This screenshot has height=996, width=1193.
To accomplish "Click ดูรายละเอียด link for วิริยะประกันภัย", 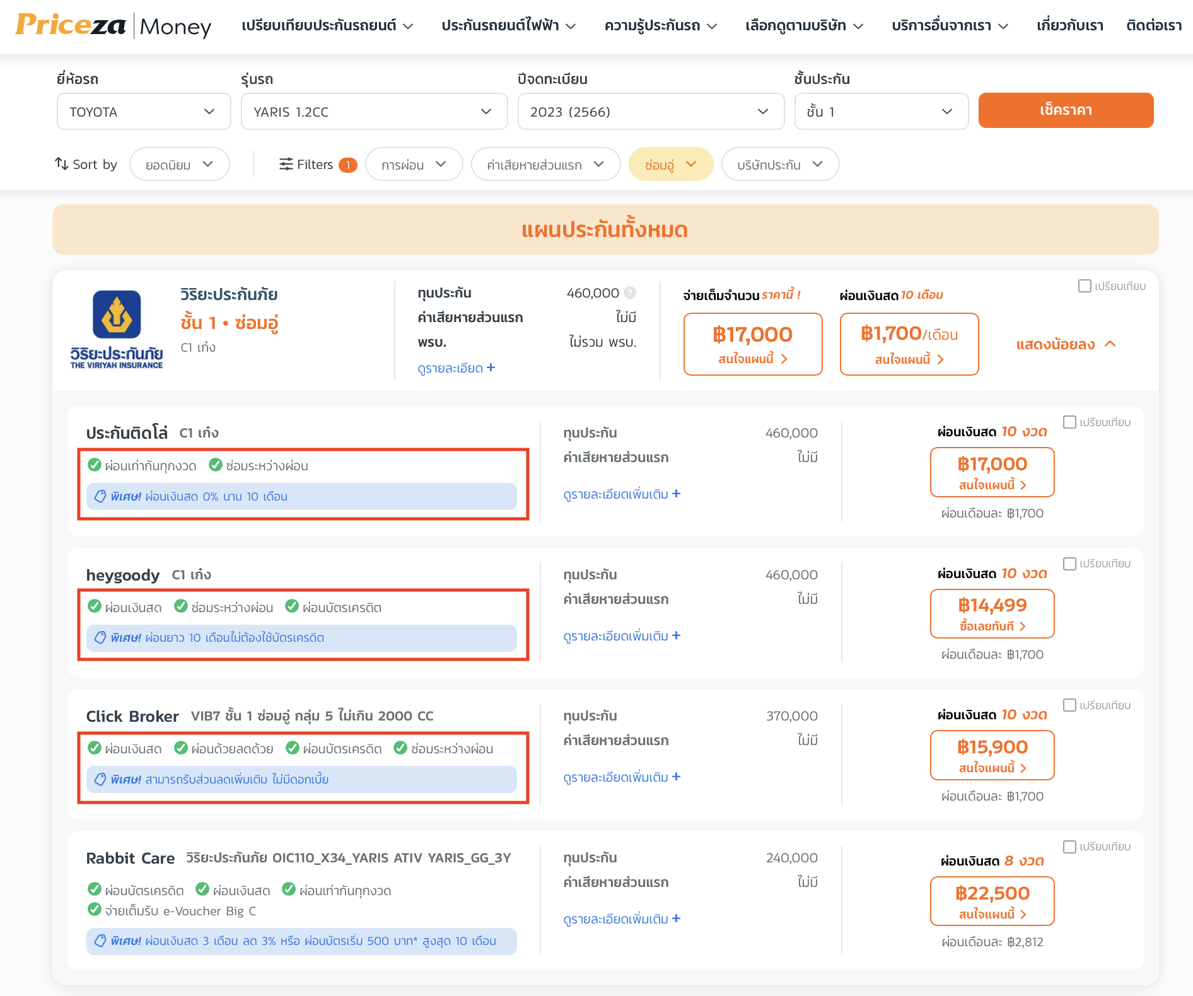I will click(x=456, y=368).
